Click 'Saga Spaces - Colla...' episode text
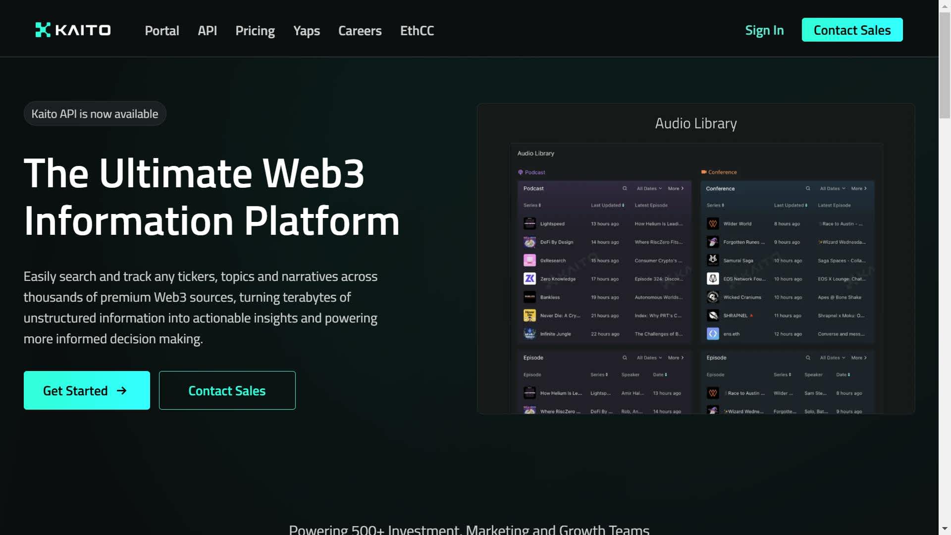This screenshot has width=951, height=535. (x=842, y=261)
